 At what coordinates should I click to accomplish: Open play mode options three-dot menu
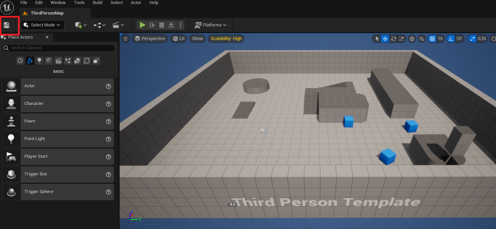point(181,25)
